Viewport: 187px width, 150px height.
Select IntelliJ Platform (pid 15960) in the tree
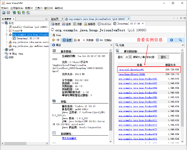(x=28, y=27)
